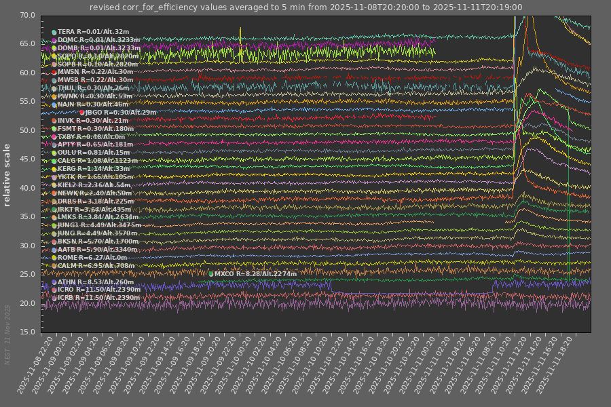Click the TXBY R=0.48/Alt.0m legend label
611x407 pixels.
coord(92,136)
